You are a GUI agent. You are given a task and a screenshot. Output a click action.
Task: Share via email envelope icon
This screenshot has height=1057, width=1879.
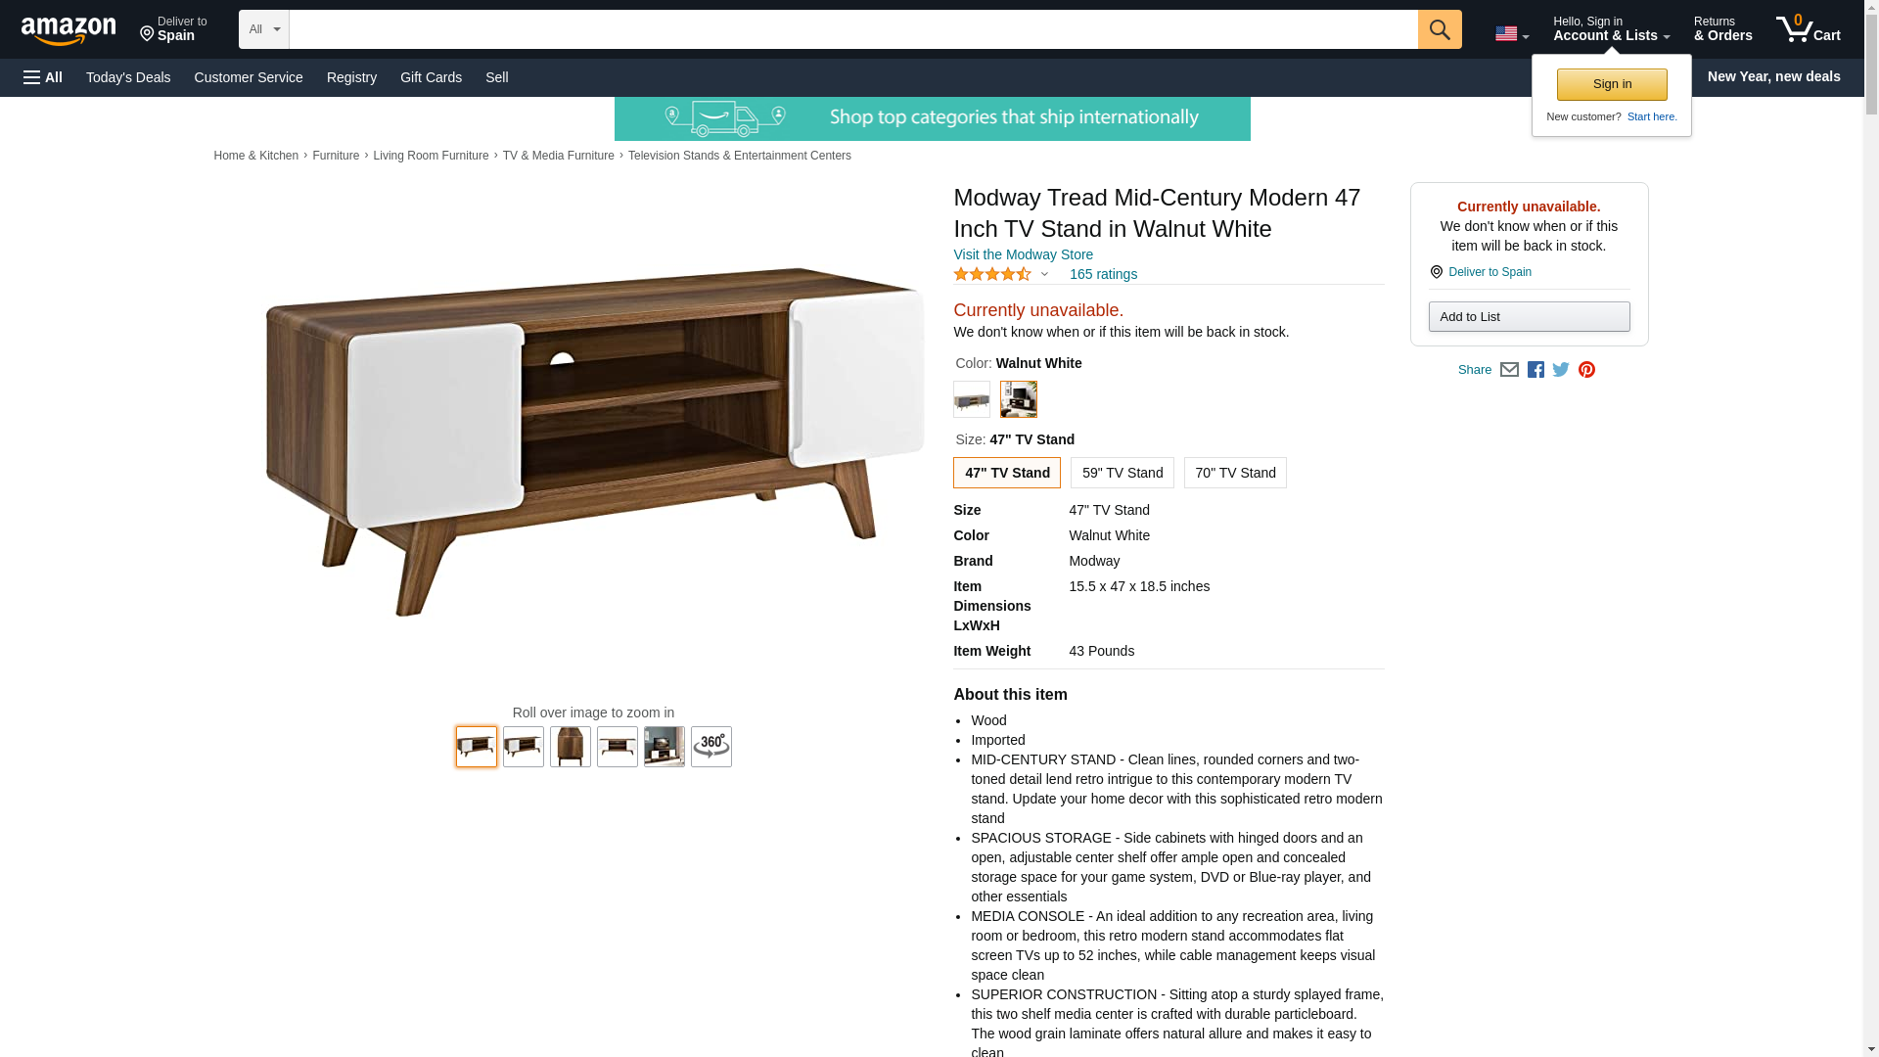pos(1509,370)
